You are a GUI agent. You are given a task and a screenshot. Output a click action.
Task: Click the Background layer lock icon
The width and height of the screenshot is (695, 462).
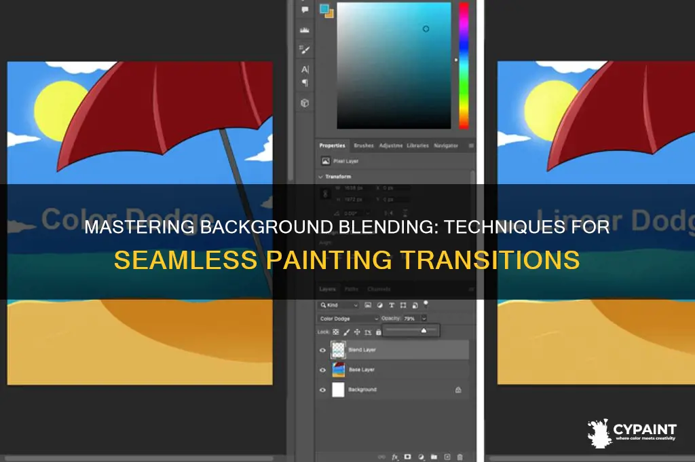pos(458,390)
